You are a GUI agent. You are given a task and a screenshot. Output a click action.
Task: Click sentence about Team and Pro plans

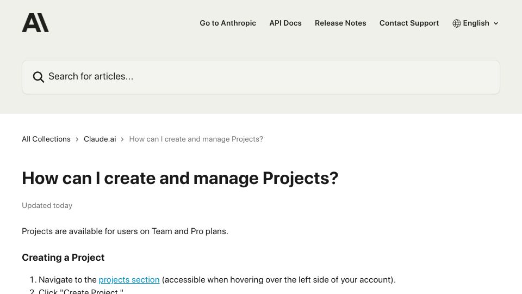(125, 231)
